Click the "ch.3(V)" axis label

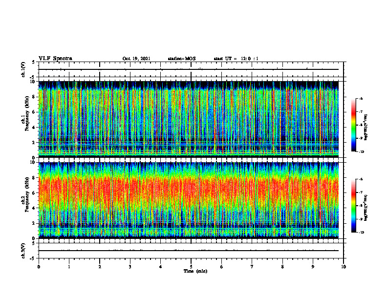point(23,251)
